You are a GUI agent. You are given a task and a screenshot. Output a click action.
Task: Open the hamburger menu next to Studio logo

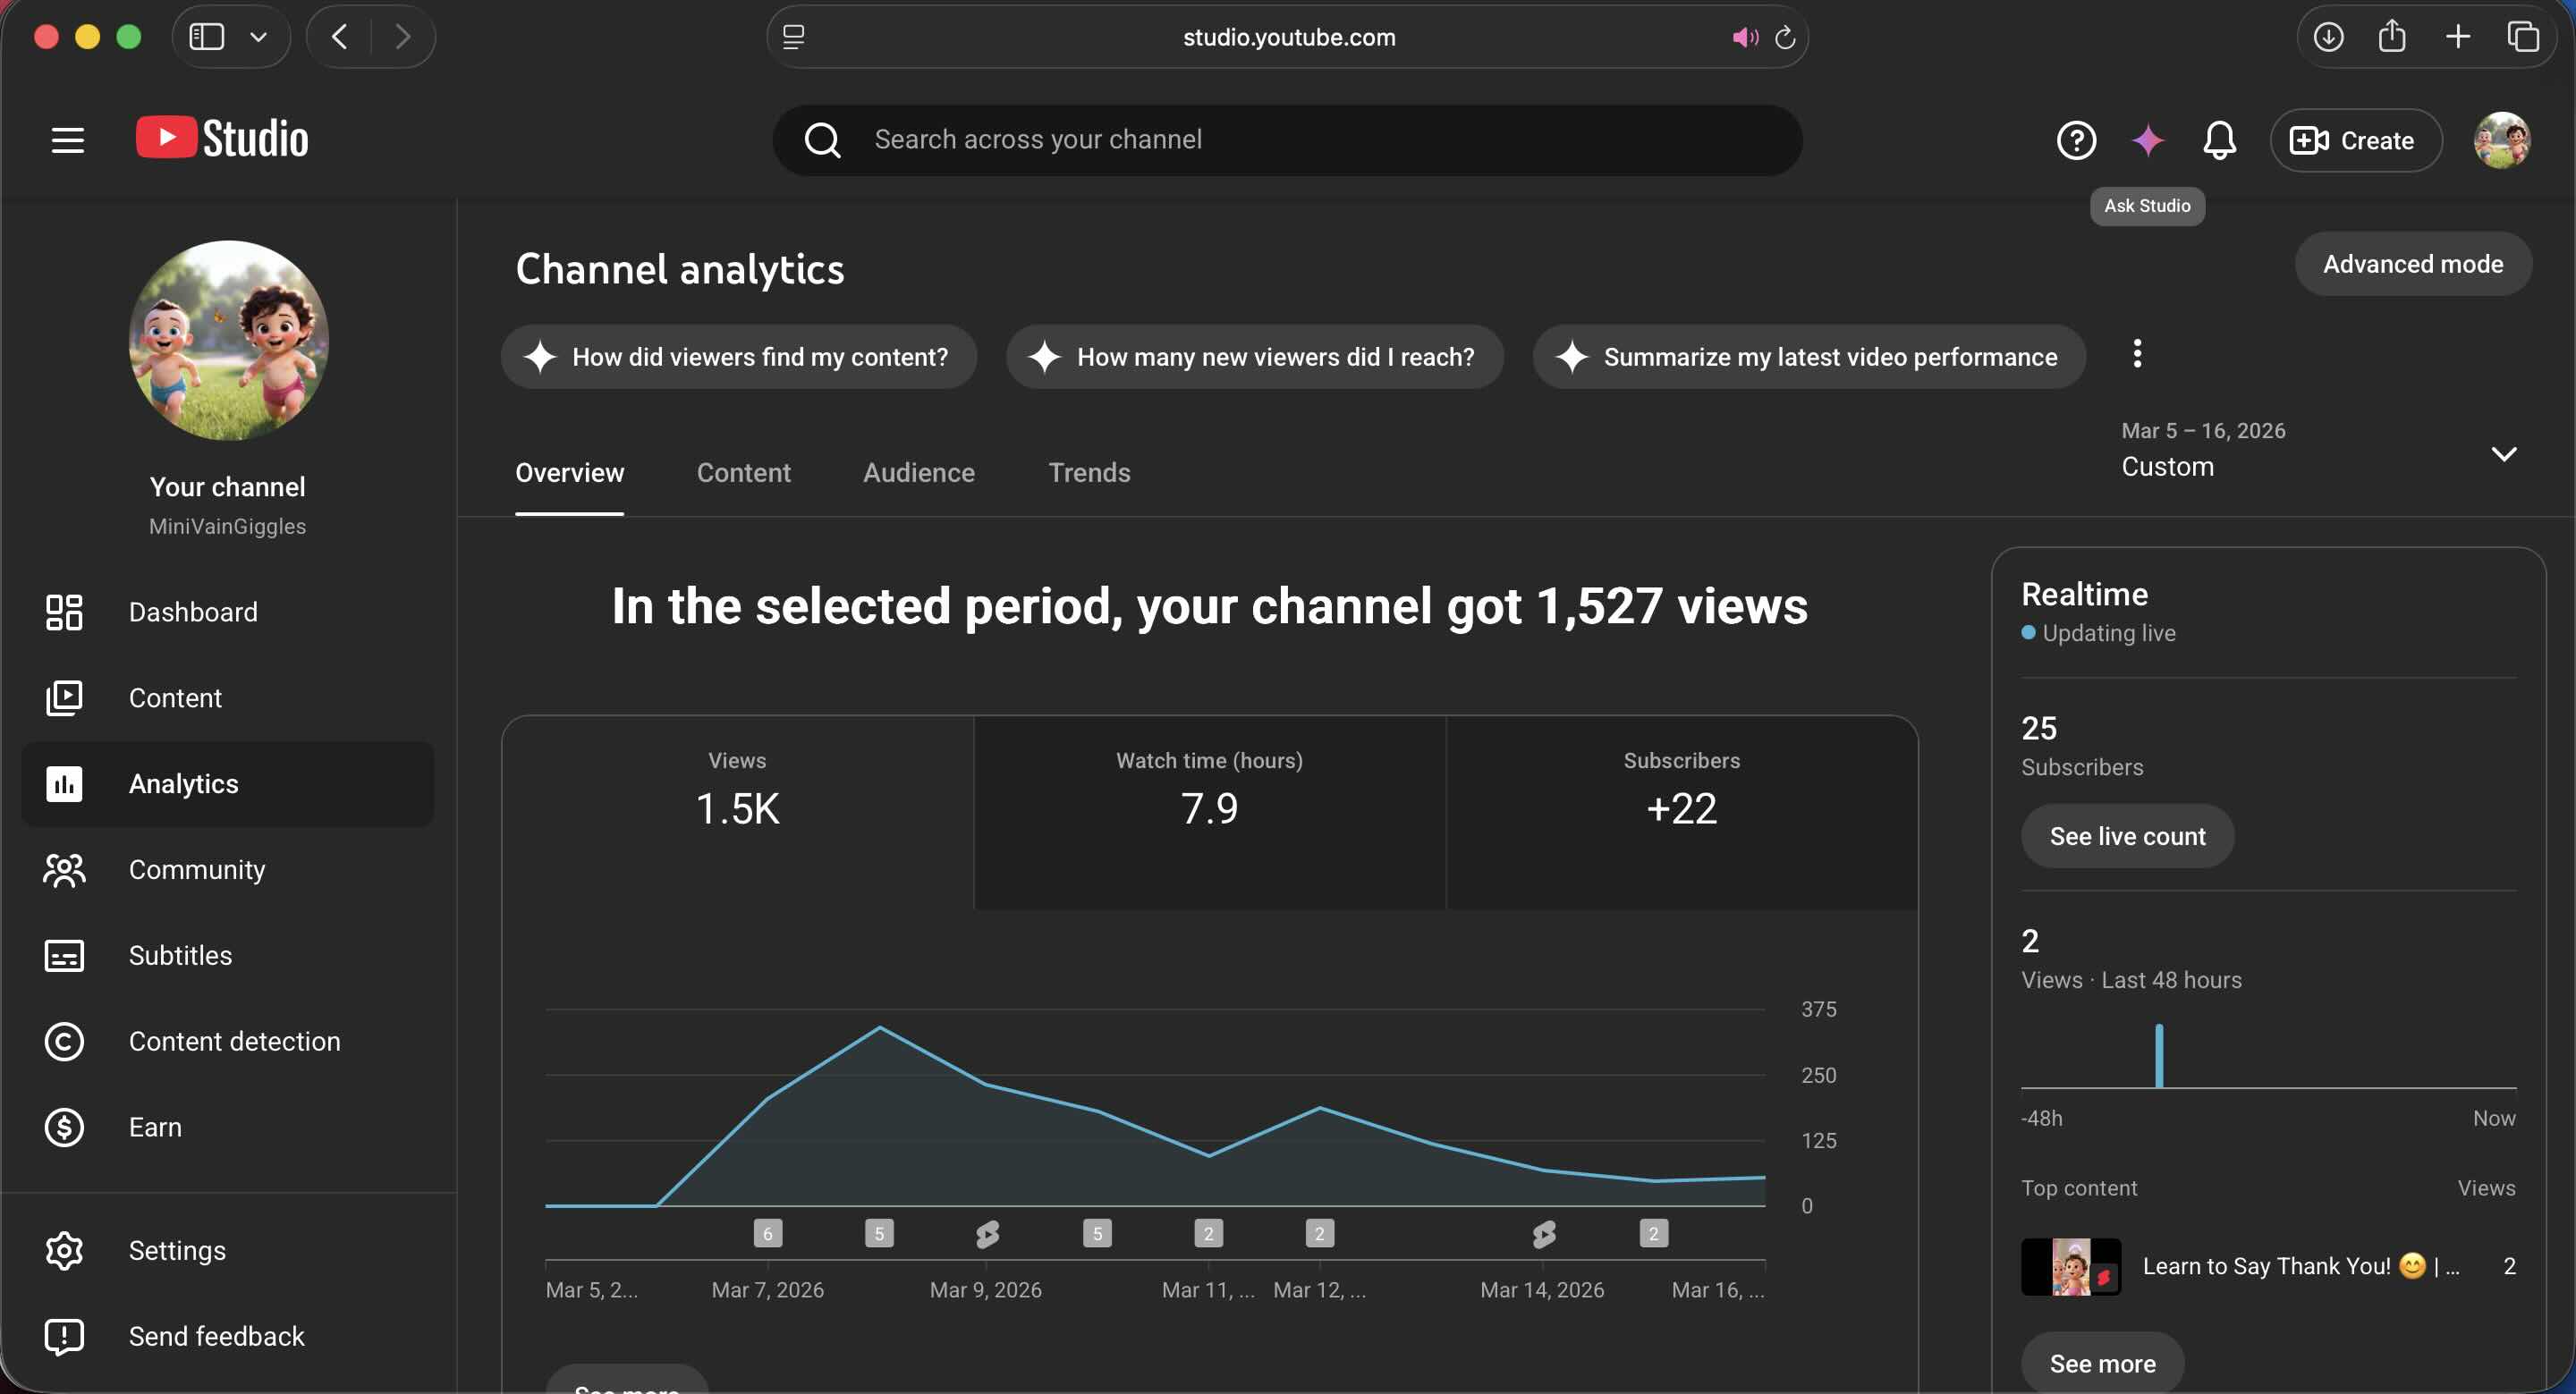click(x=68, y=140)
